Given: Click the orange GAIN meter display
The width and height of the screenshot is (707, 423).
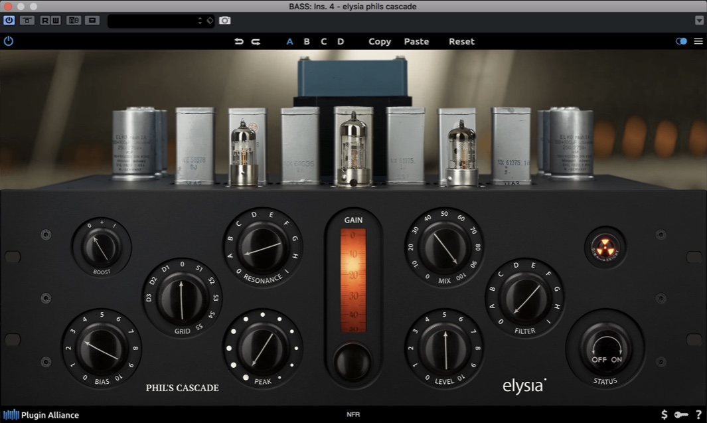Looking at the screenshot, I should (x=353, y=280).
